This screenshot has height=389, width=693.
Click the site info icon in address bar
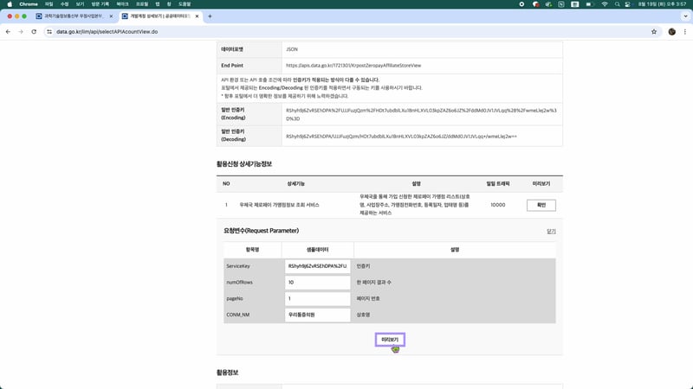click(49, 32)
